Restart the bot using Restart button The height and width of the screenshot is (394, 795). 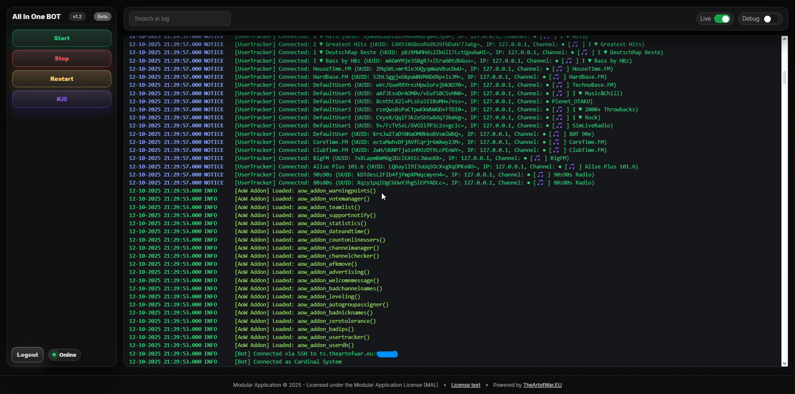click(62, 79)
